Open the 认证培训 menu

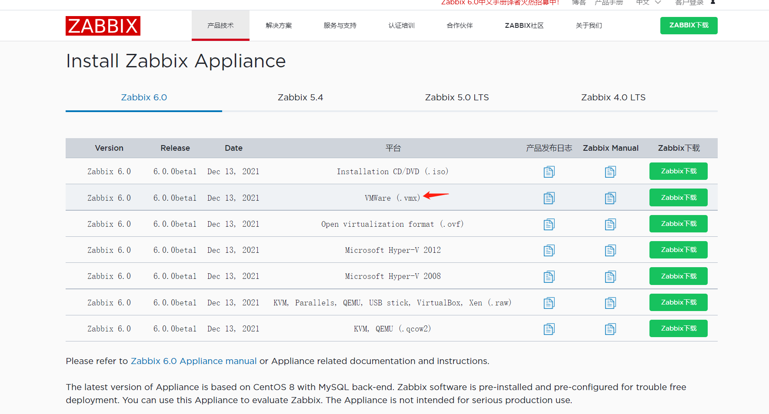click(401, 25)
